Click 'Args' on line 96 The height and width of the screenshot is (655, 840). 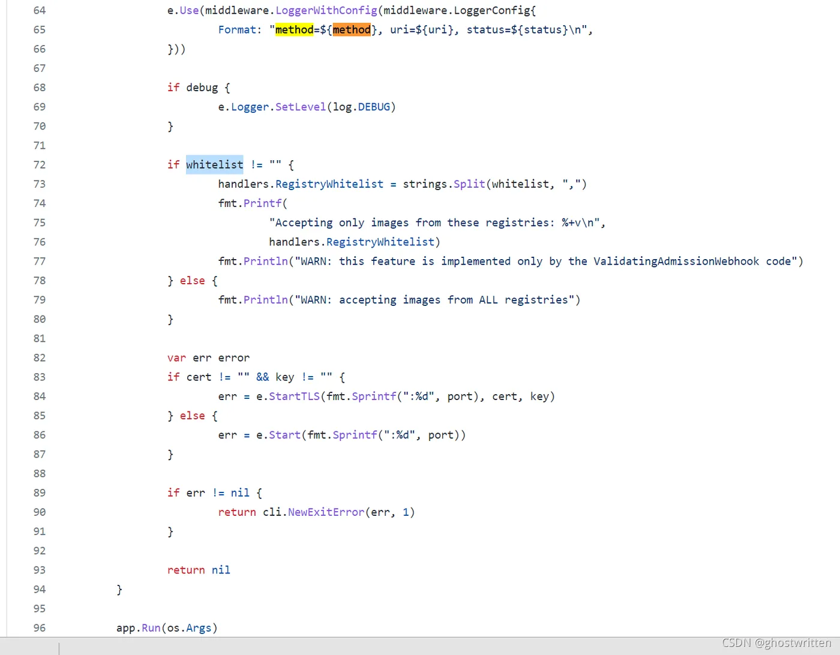199,627
